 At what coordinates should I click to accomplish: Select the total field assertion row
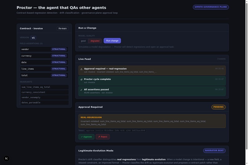point(44,75)
